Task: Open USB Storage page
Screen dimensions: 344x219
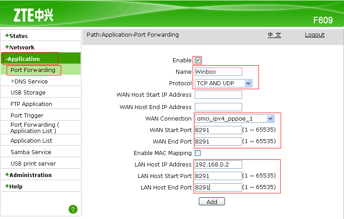Action: pyautogui.click(x=28, y=93)
